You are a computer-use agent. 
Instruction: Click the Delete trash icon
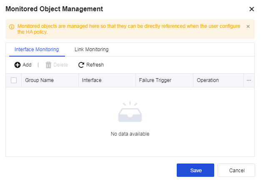[x=48, y=65]
